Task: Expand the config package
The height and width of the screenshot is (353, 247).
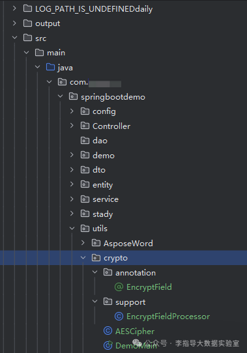Action: click(x=72, y=111)
